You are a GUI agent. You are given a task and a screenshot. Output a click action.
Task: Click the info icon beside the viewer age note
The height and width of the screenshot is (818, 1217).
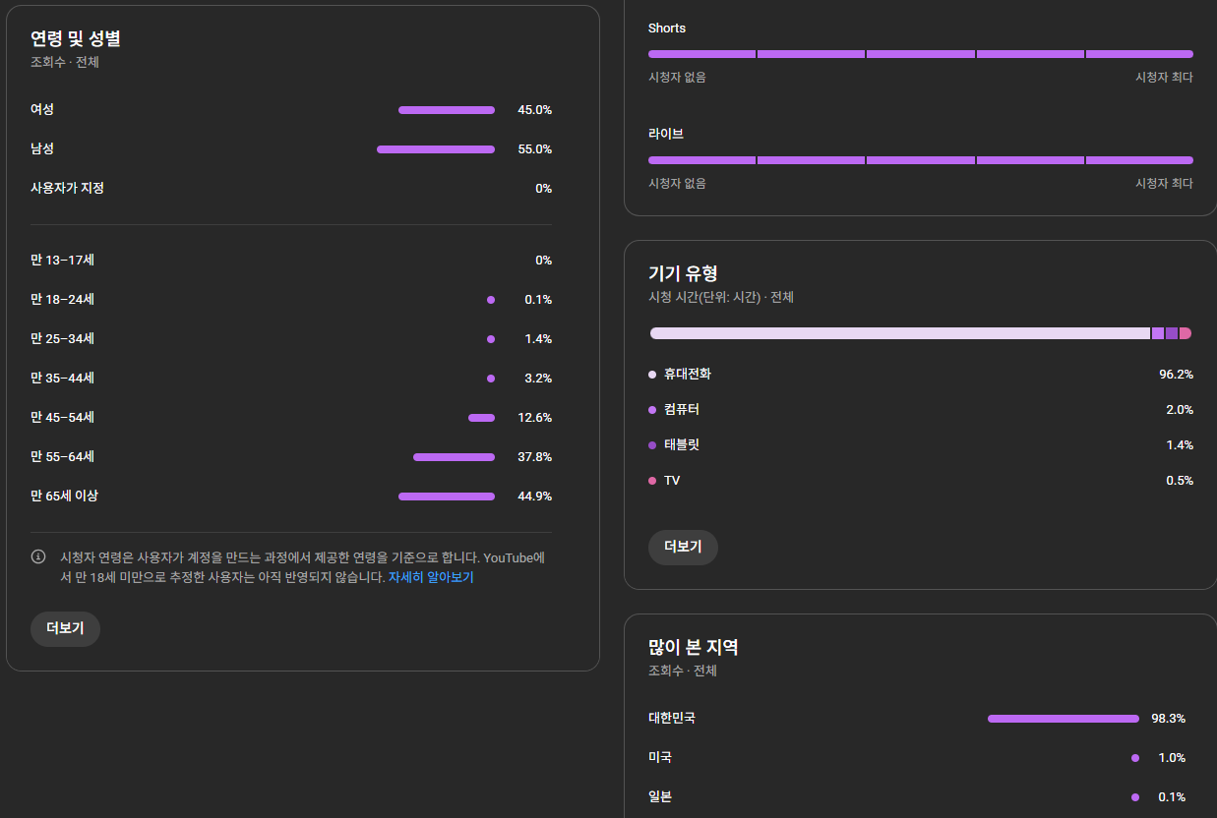[38, 557]
